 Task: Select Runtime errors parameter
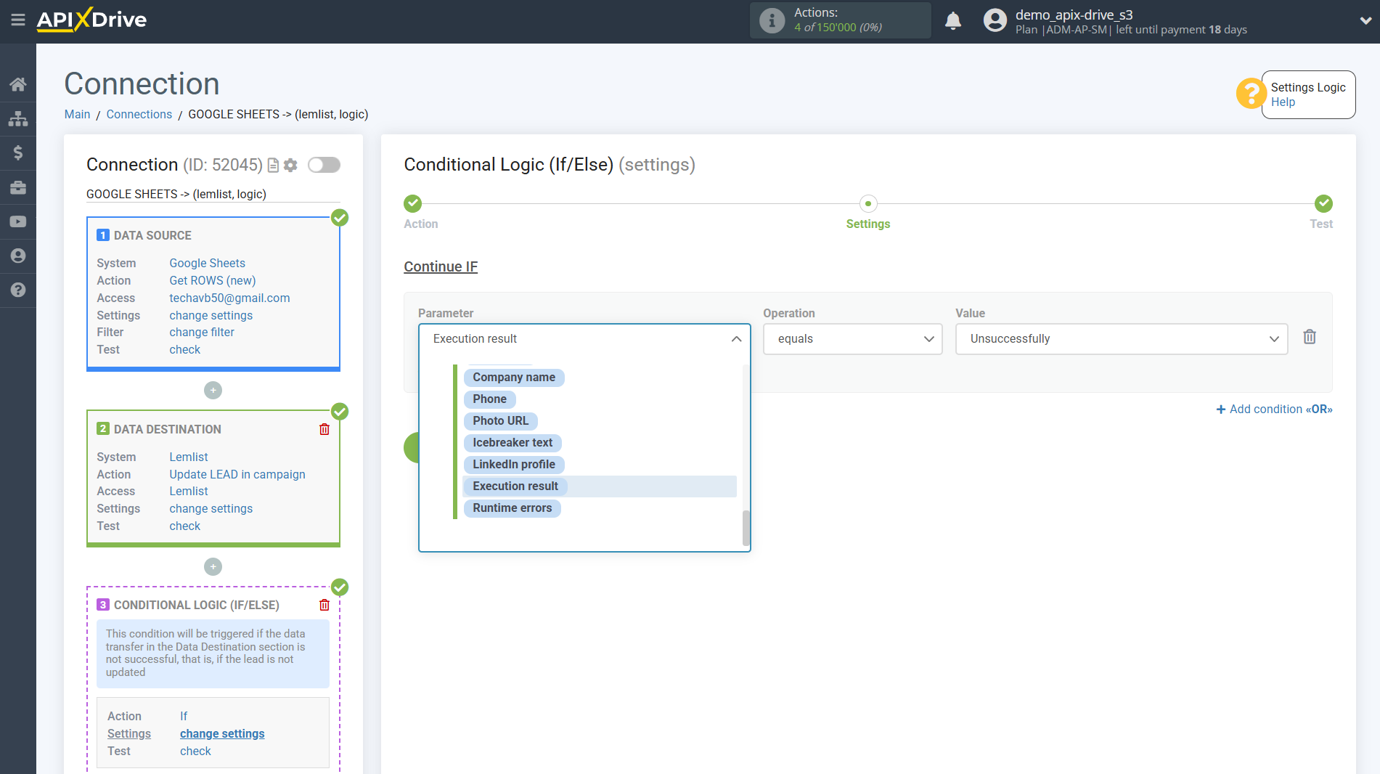(x=513, y=508)
